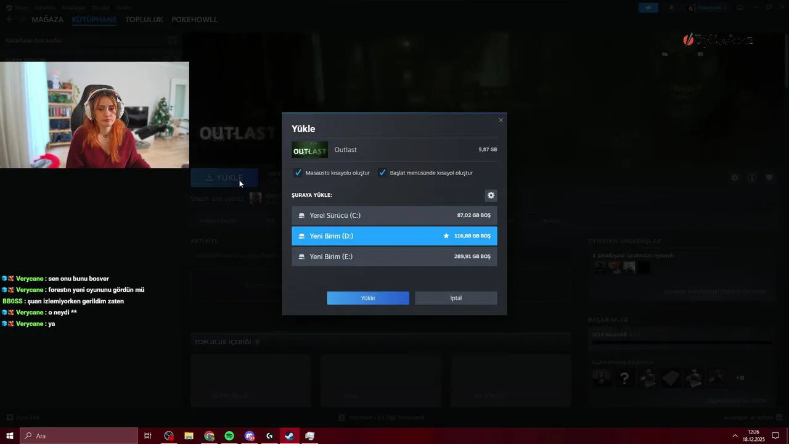
Task: Open Steam menu in menu bar
Action: coord(21,7)
